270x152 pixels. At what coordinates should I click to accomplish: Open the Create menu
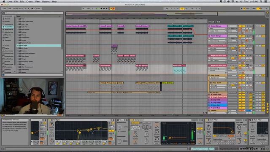pos(30,2)
